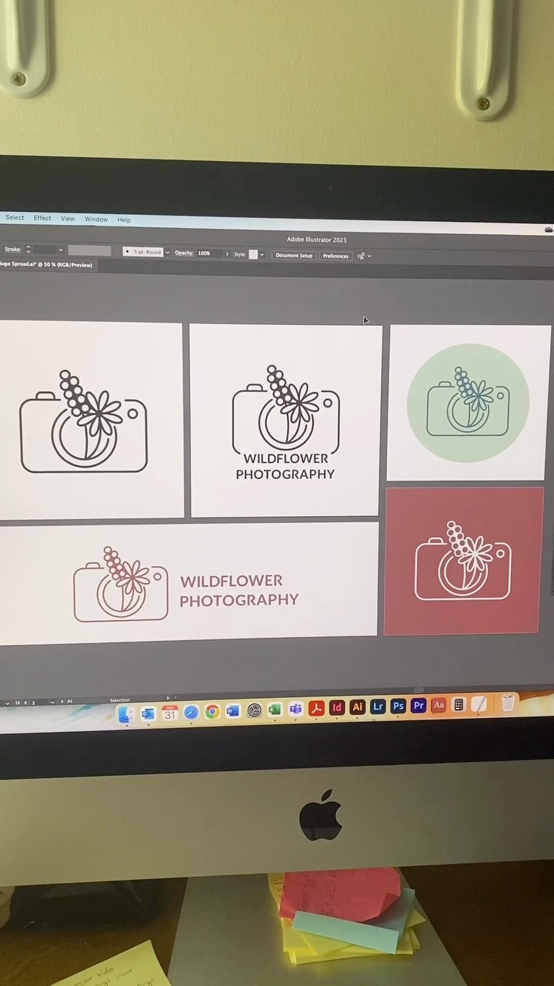Launch Adobe Lightroom from the Dock

pos(378,706)
